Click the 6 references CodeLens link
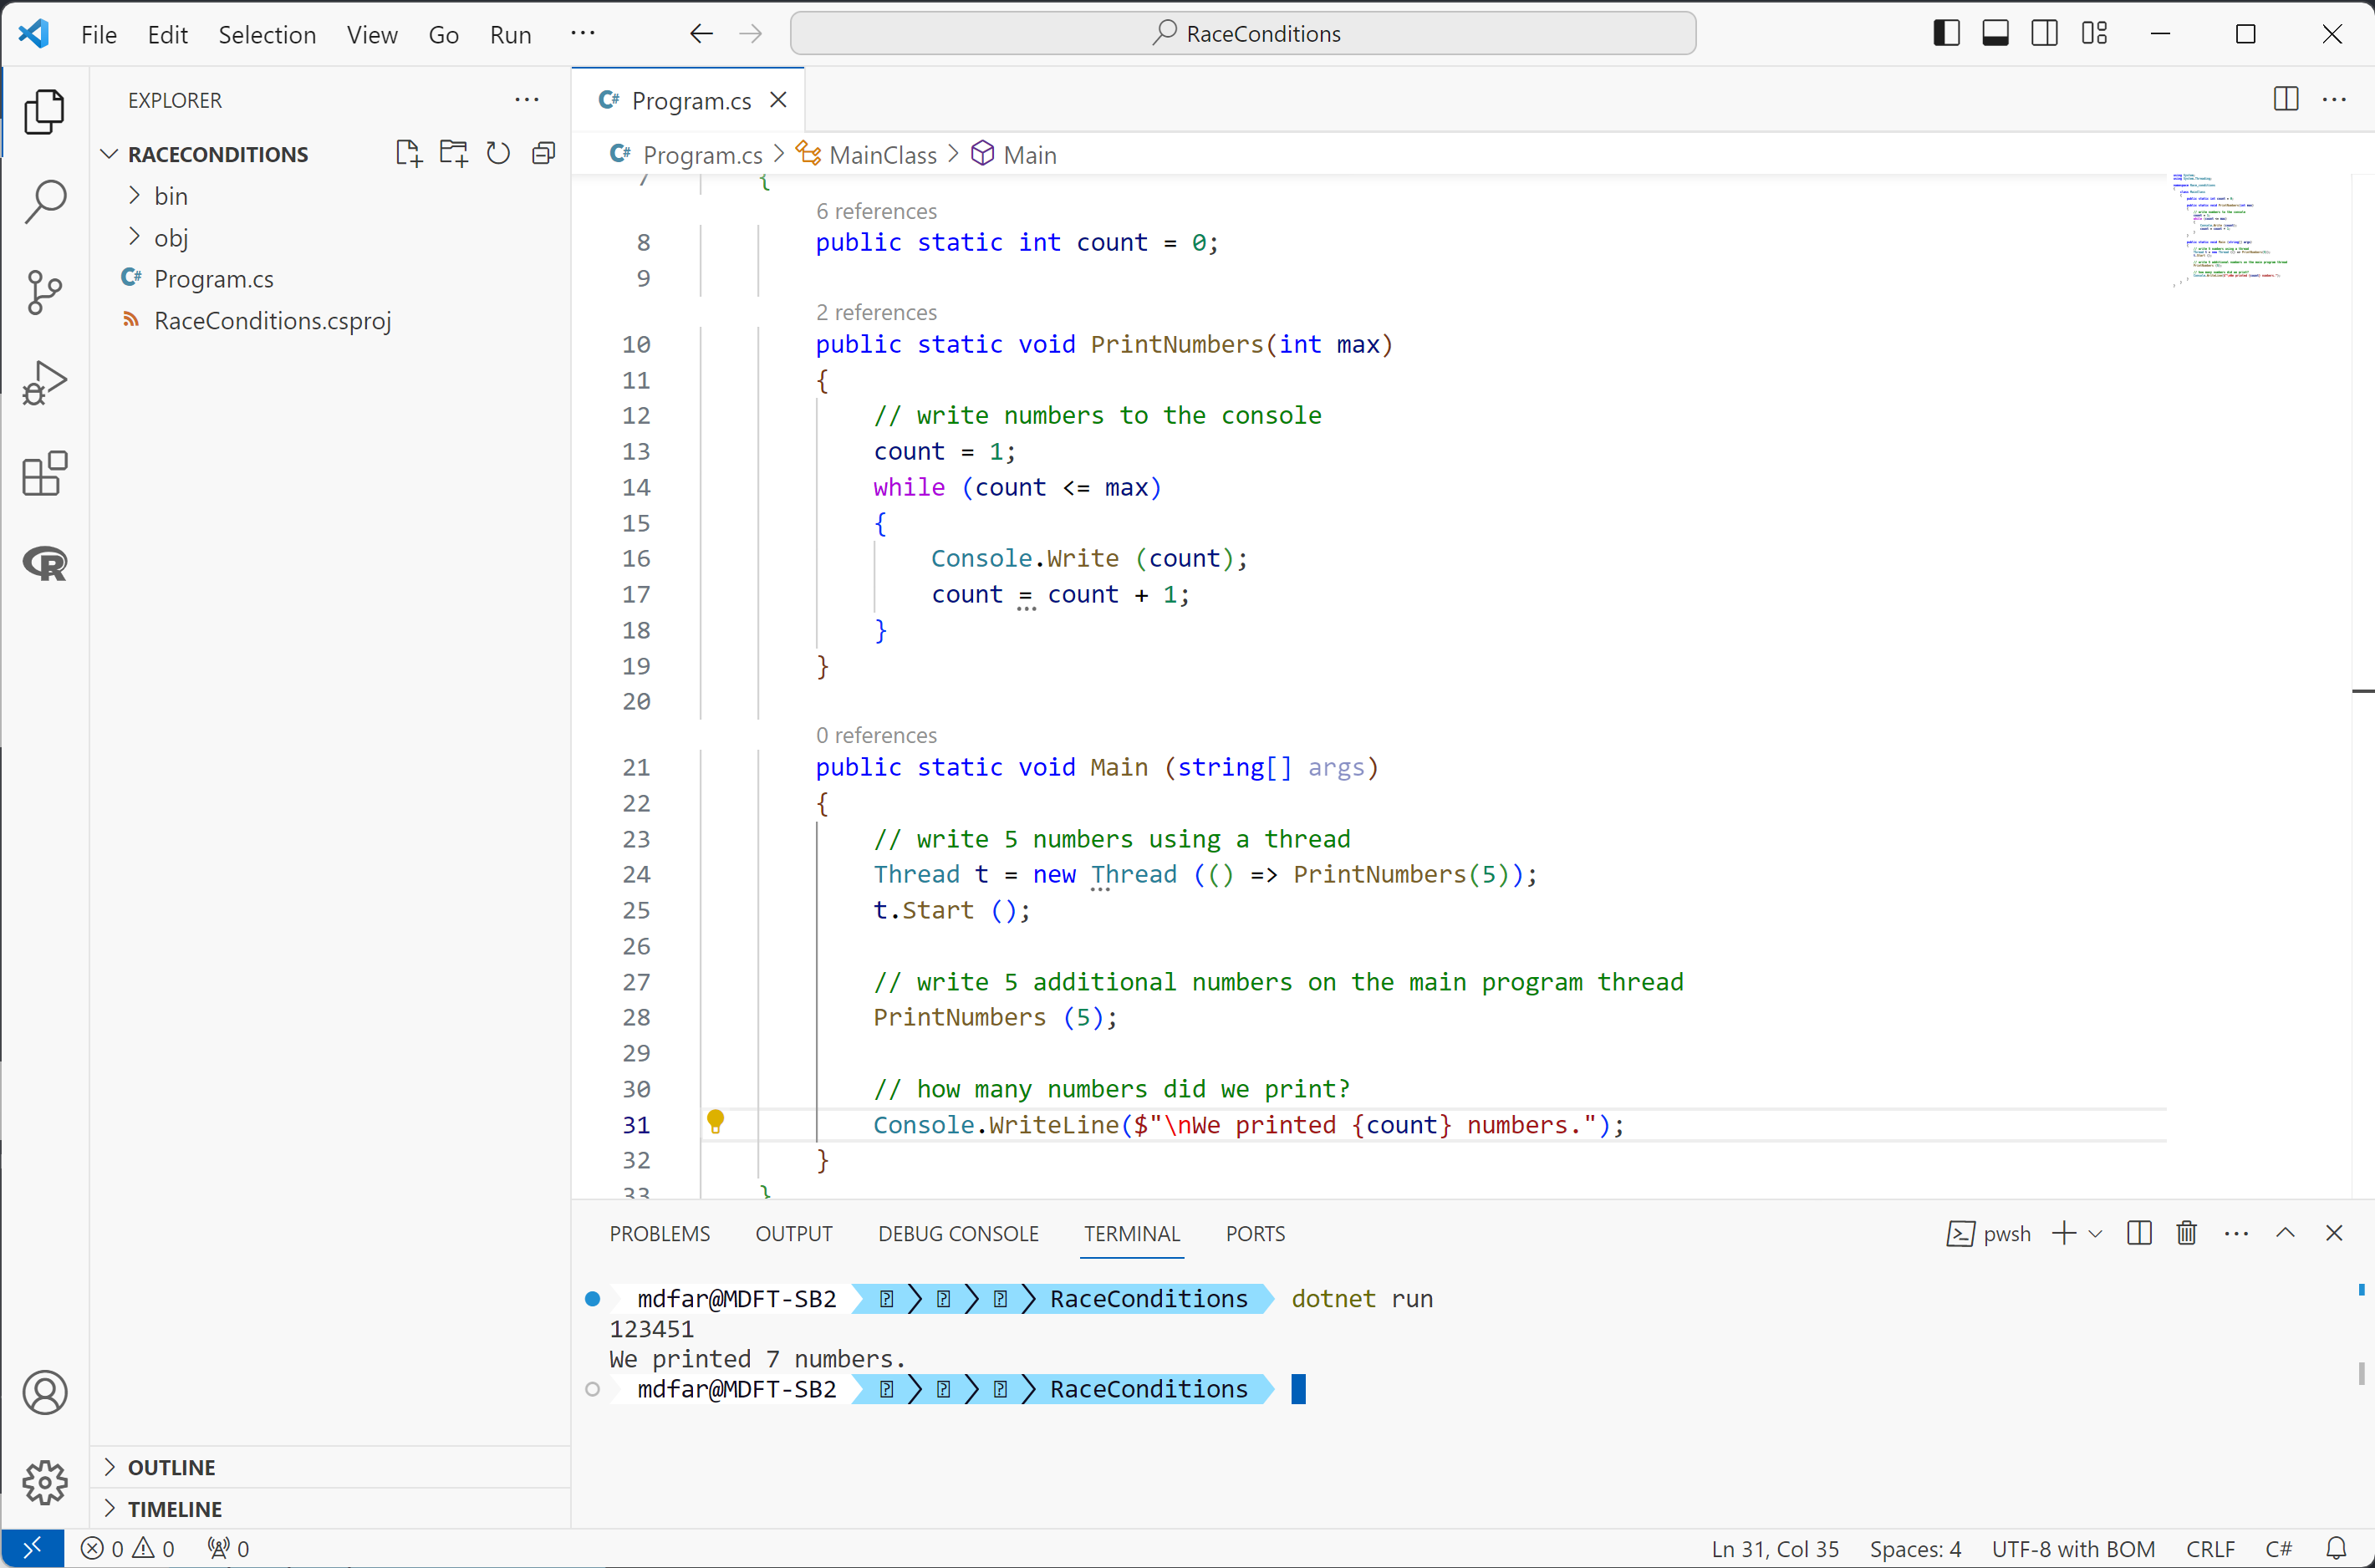This screenshot has height=1568, width=2375. [x=876, y=211]
